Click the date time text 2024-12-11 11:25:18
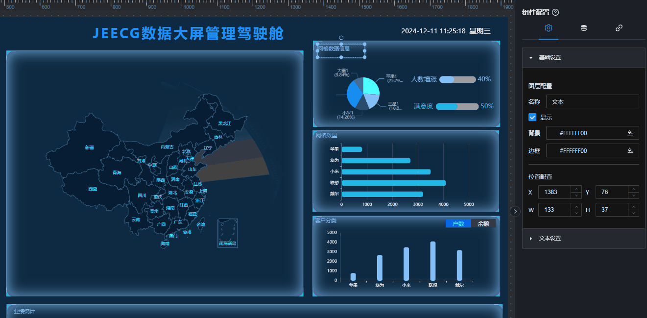The width and height of the screenshot is (647, 318). point(433,31)
